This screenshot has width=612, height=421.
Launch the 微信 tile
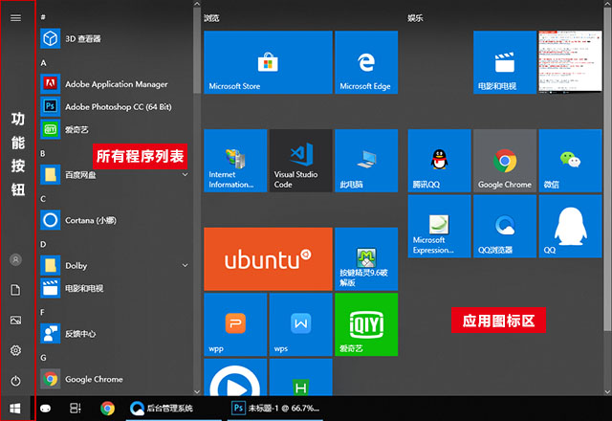[x=570, y=161]
